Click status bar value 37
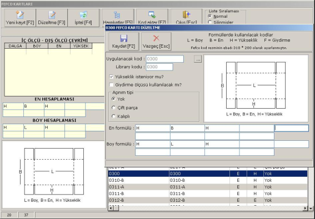 tap(26, 215)
